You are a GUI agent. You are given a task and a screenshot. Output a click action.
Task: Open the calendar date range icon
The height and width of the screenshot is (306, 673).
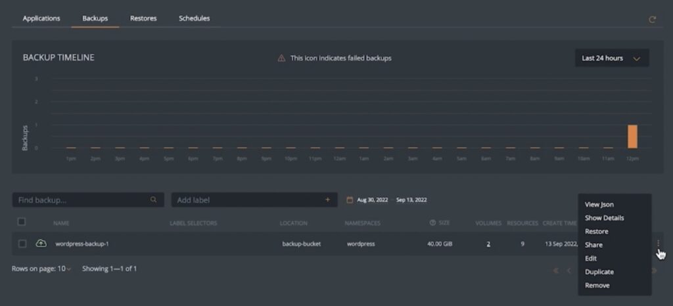pos(350,200)
